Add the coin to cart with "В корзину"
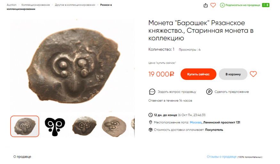This screenshot has height=164, width=280. coord(233,74)
